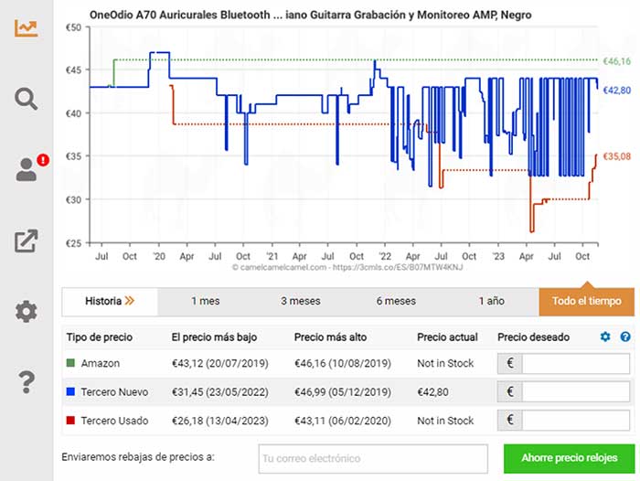
Task: Click the external link sidebar icon
Action: 27,240
